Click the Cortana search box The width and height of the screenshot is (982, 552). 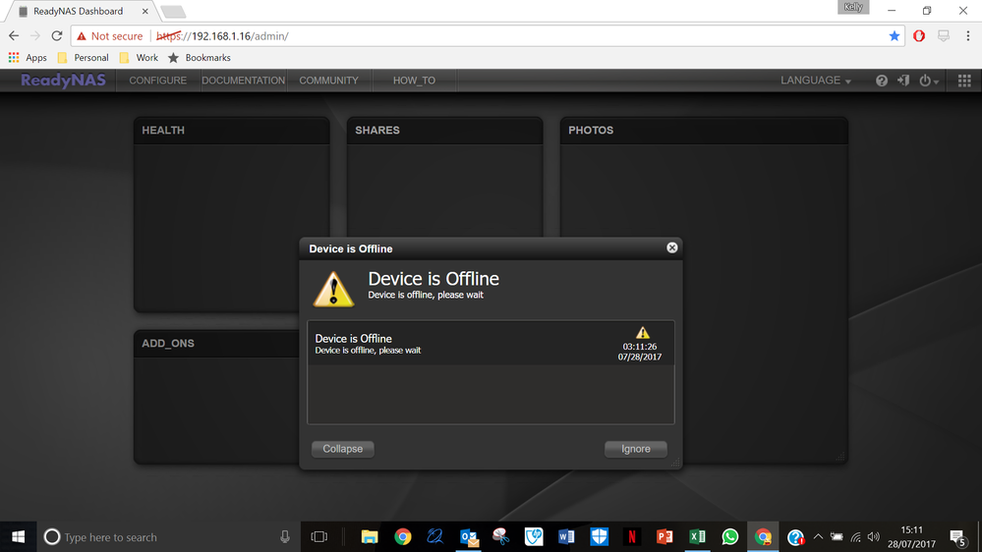pos(169,537)
